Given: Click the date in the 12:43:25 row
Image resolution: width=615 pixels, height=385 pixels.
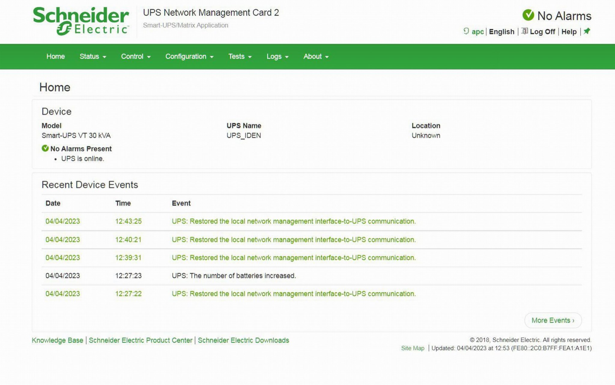Looking at the screenshot, I should pos(62,221).
